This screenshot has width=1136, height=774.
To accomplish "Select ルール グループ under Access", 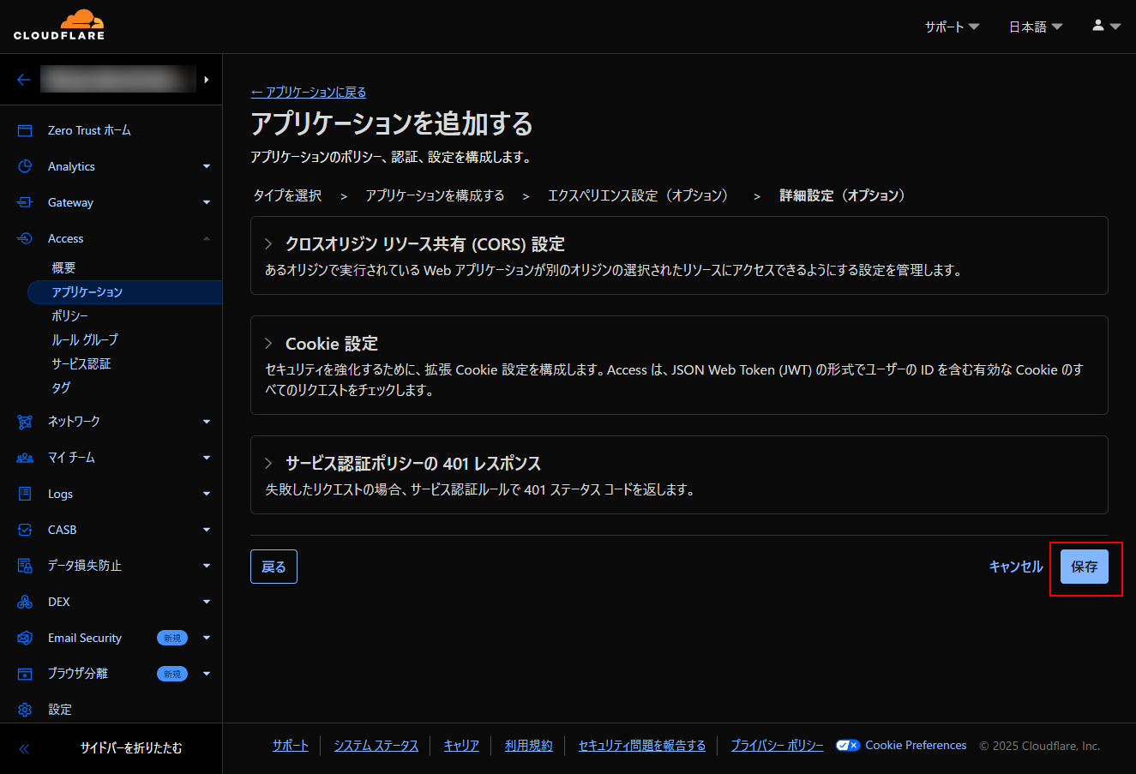I will [85, 339].
